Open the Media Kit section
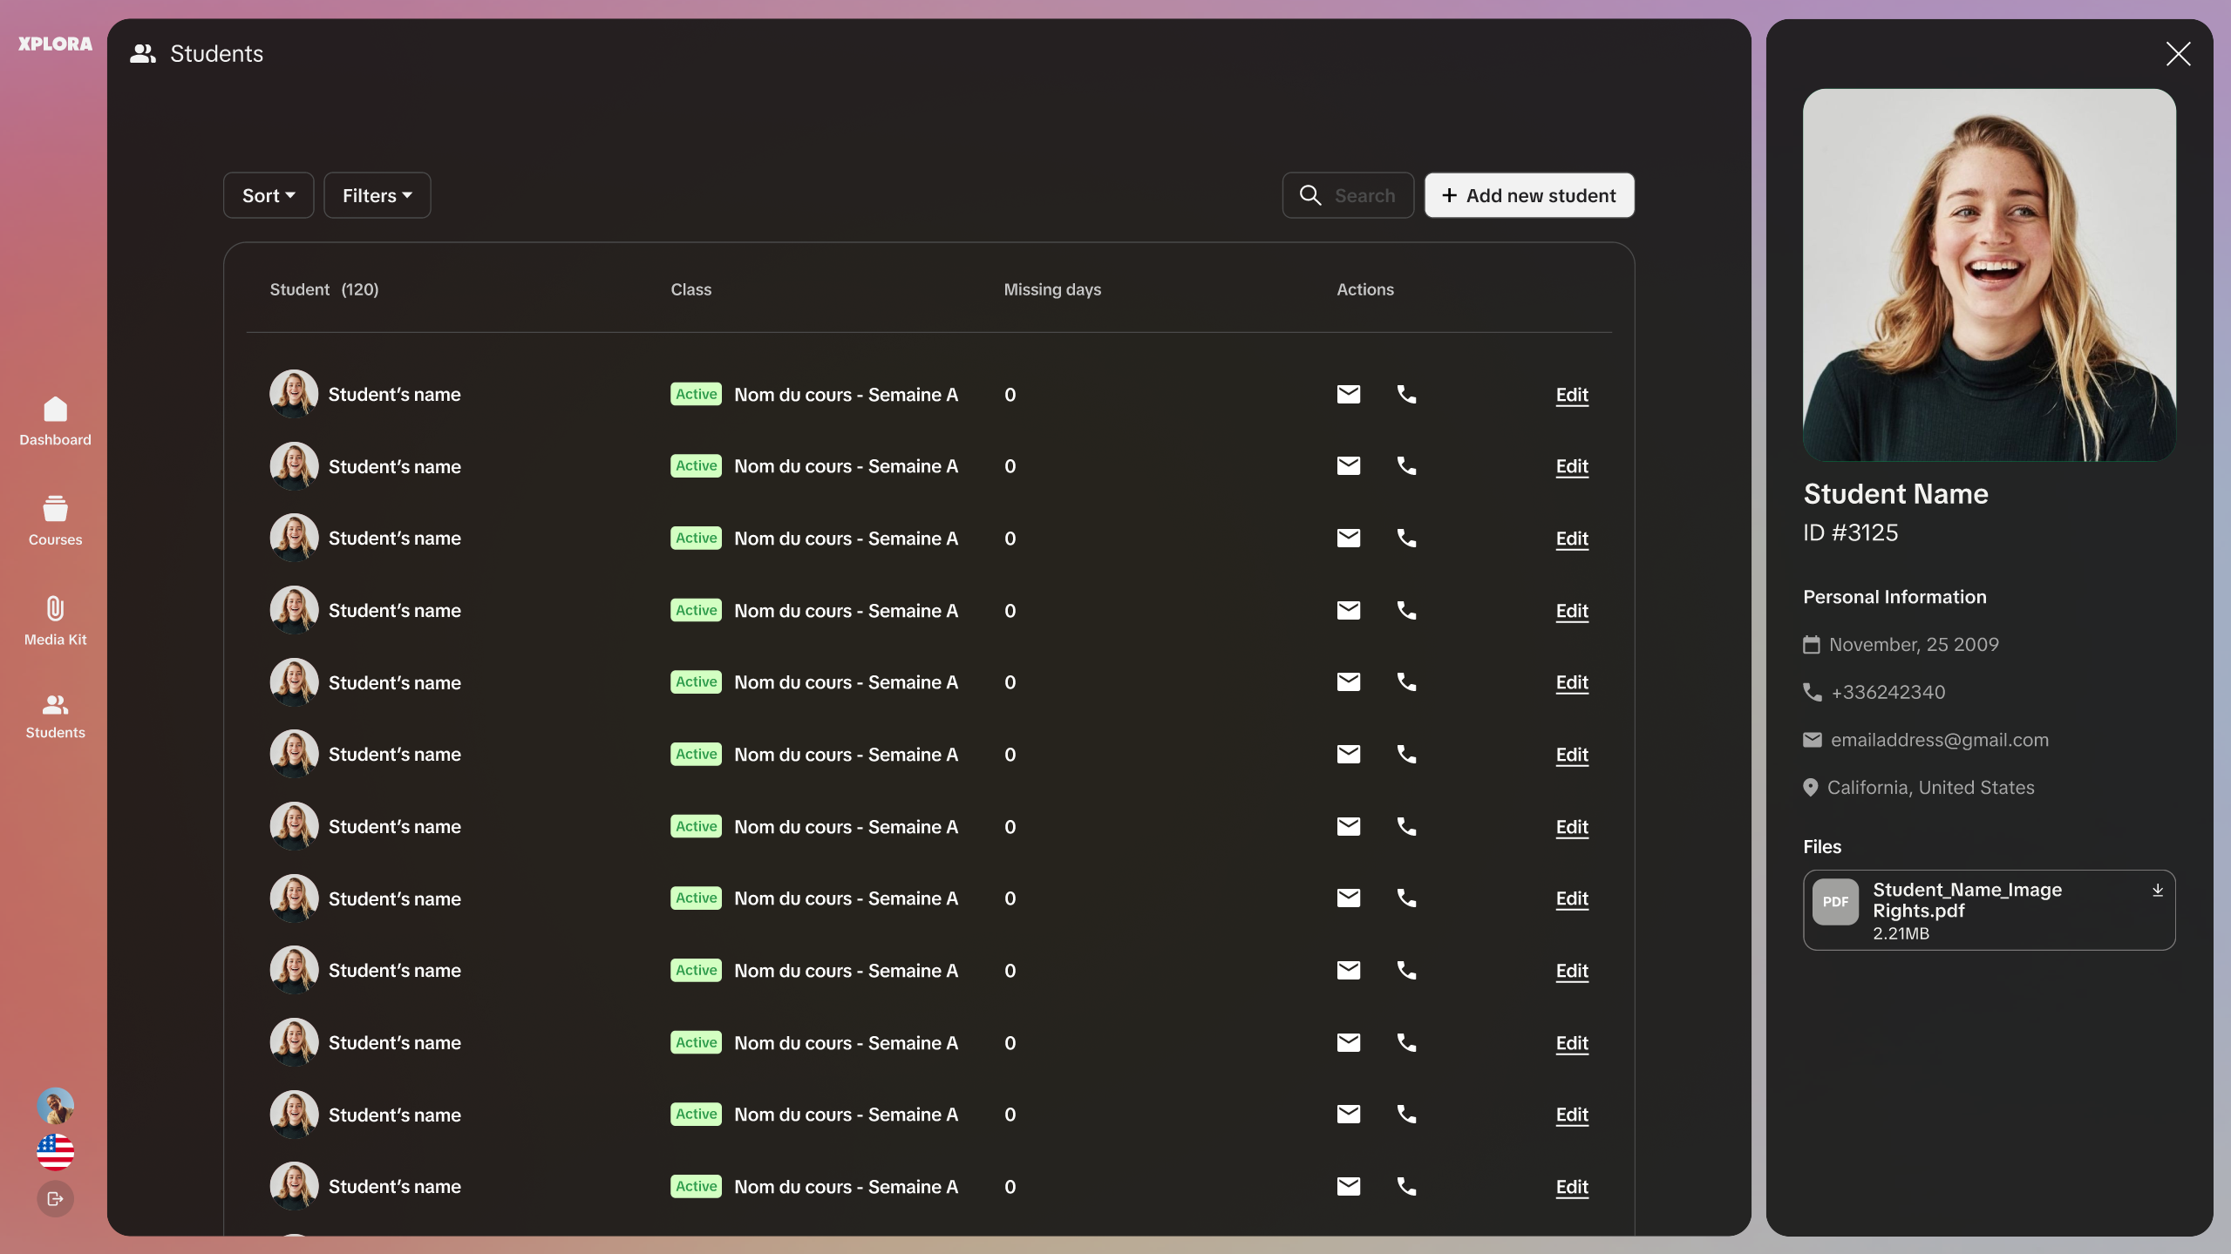 point(55,620)
